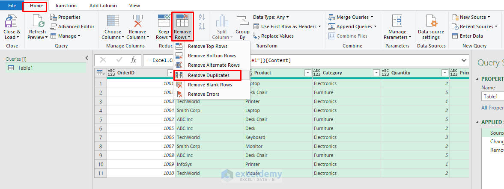Image resolution: width=504 pixels, height=189 pixels.
Task: Open the Data Type: Any dropdown
Action: 271,17
